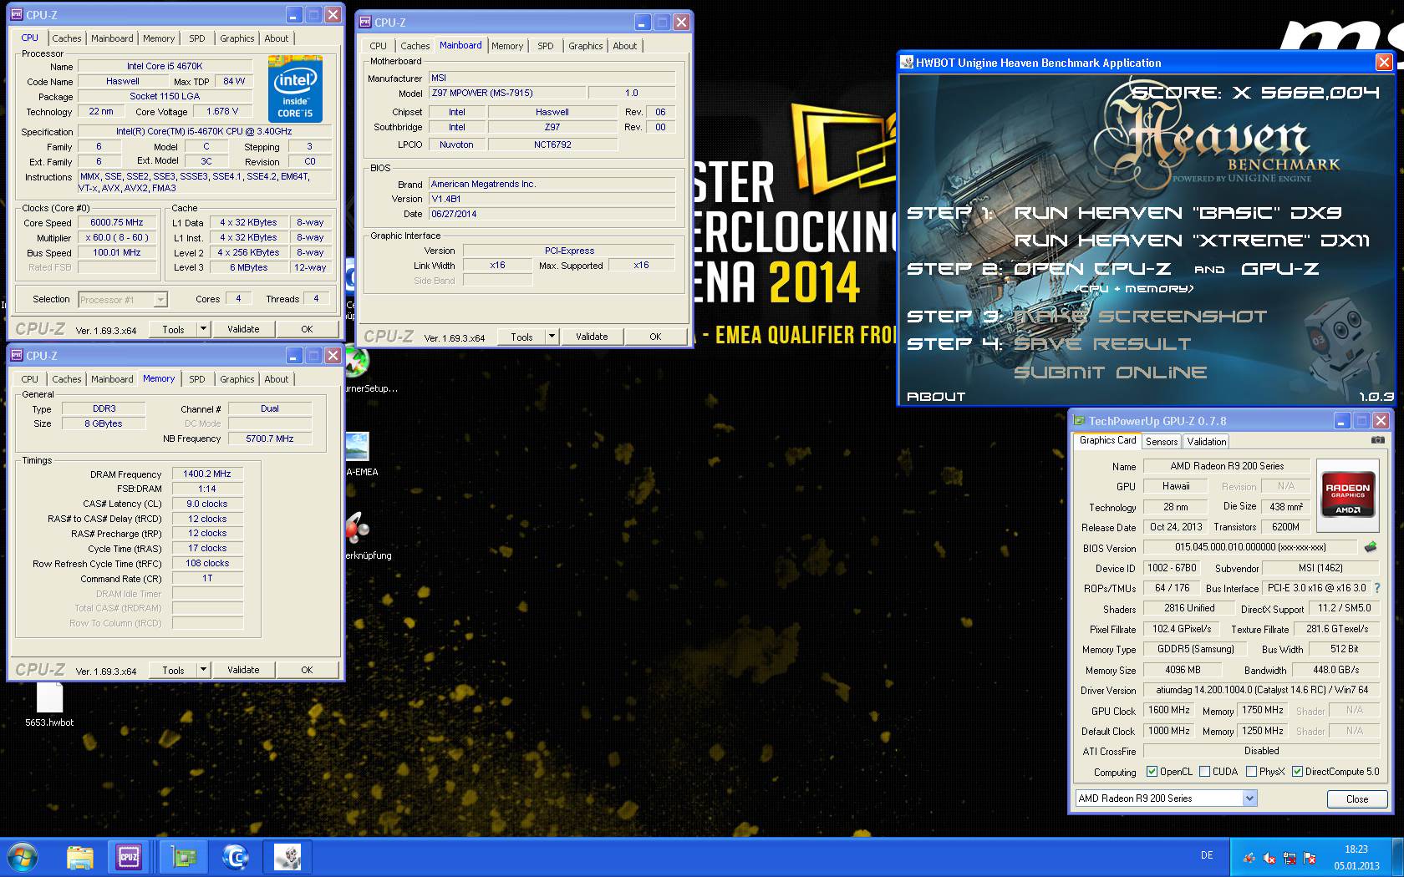This screenshot has height=877, width=1404.
Task: Click GPU-Z link in HWBOT step 2
Action: [1280, 269]
